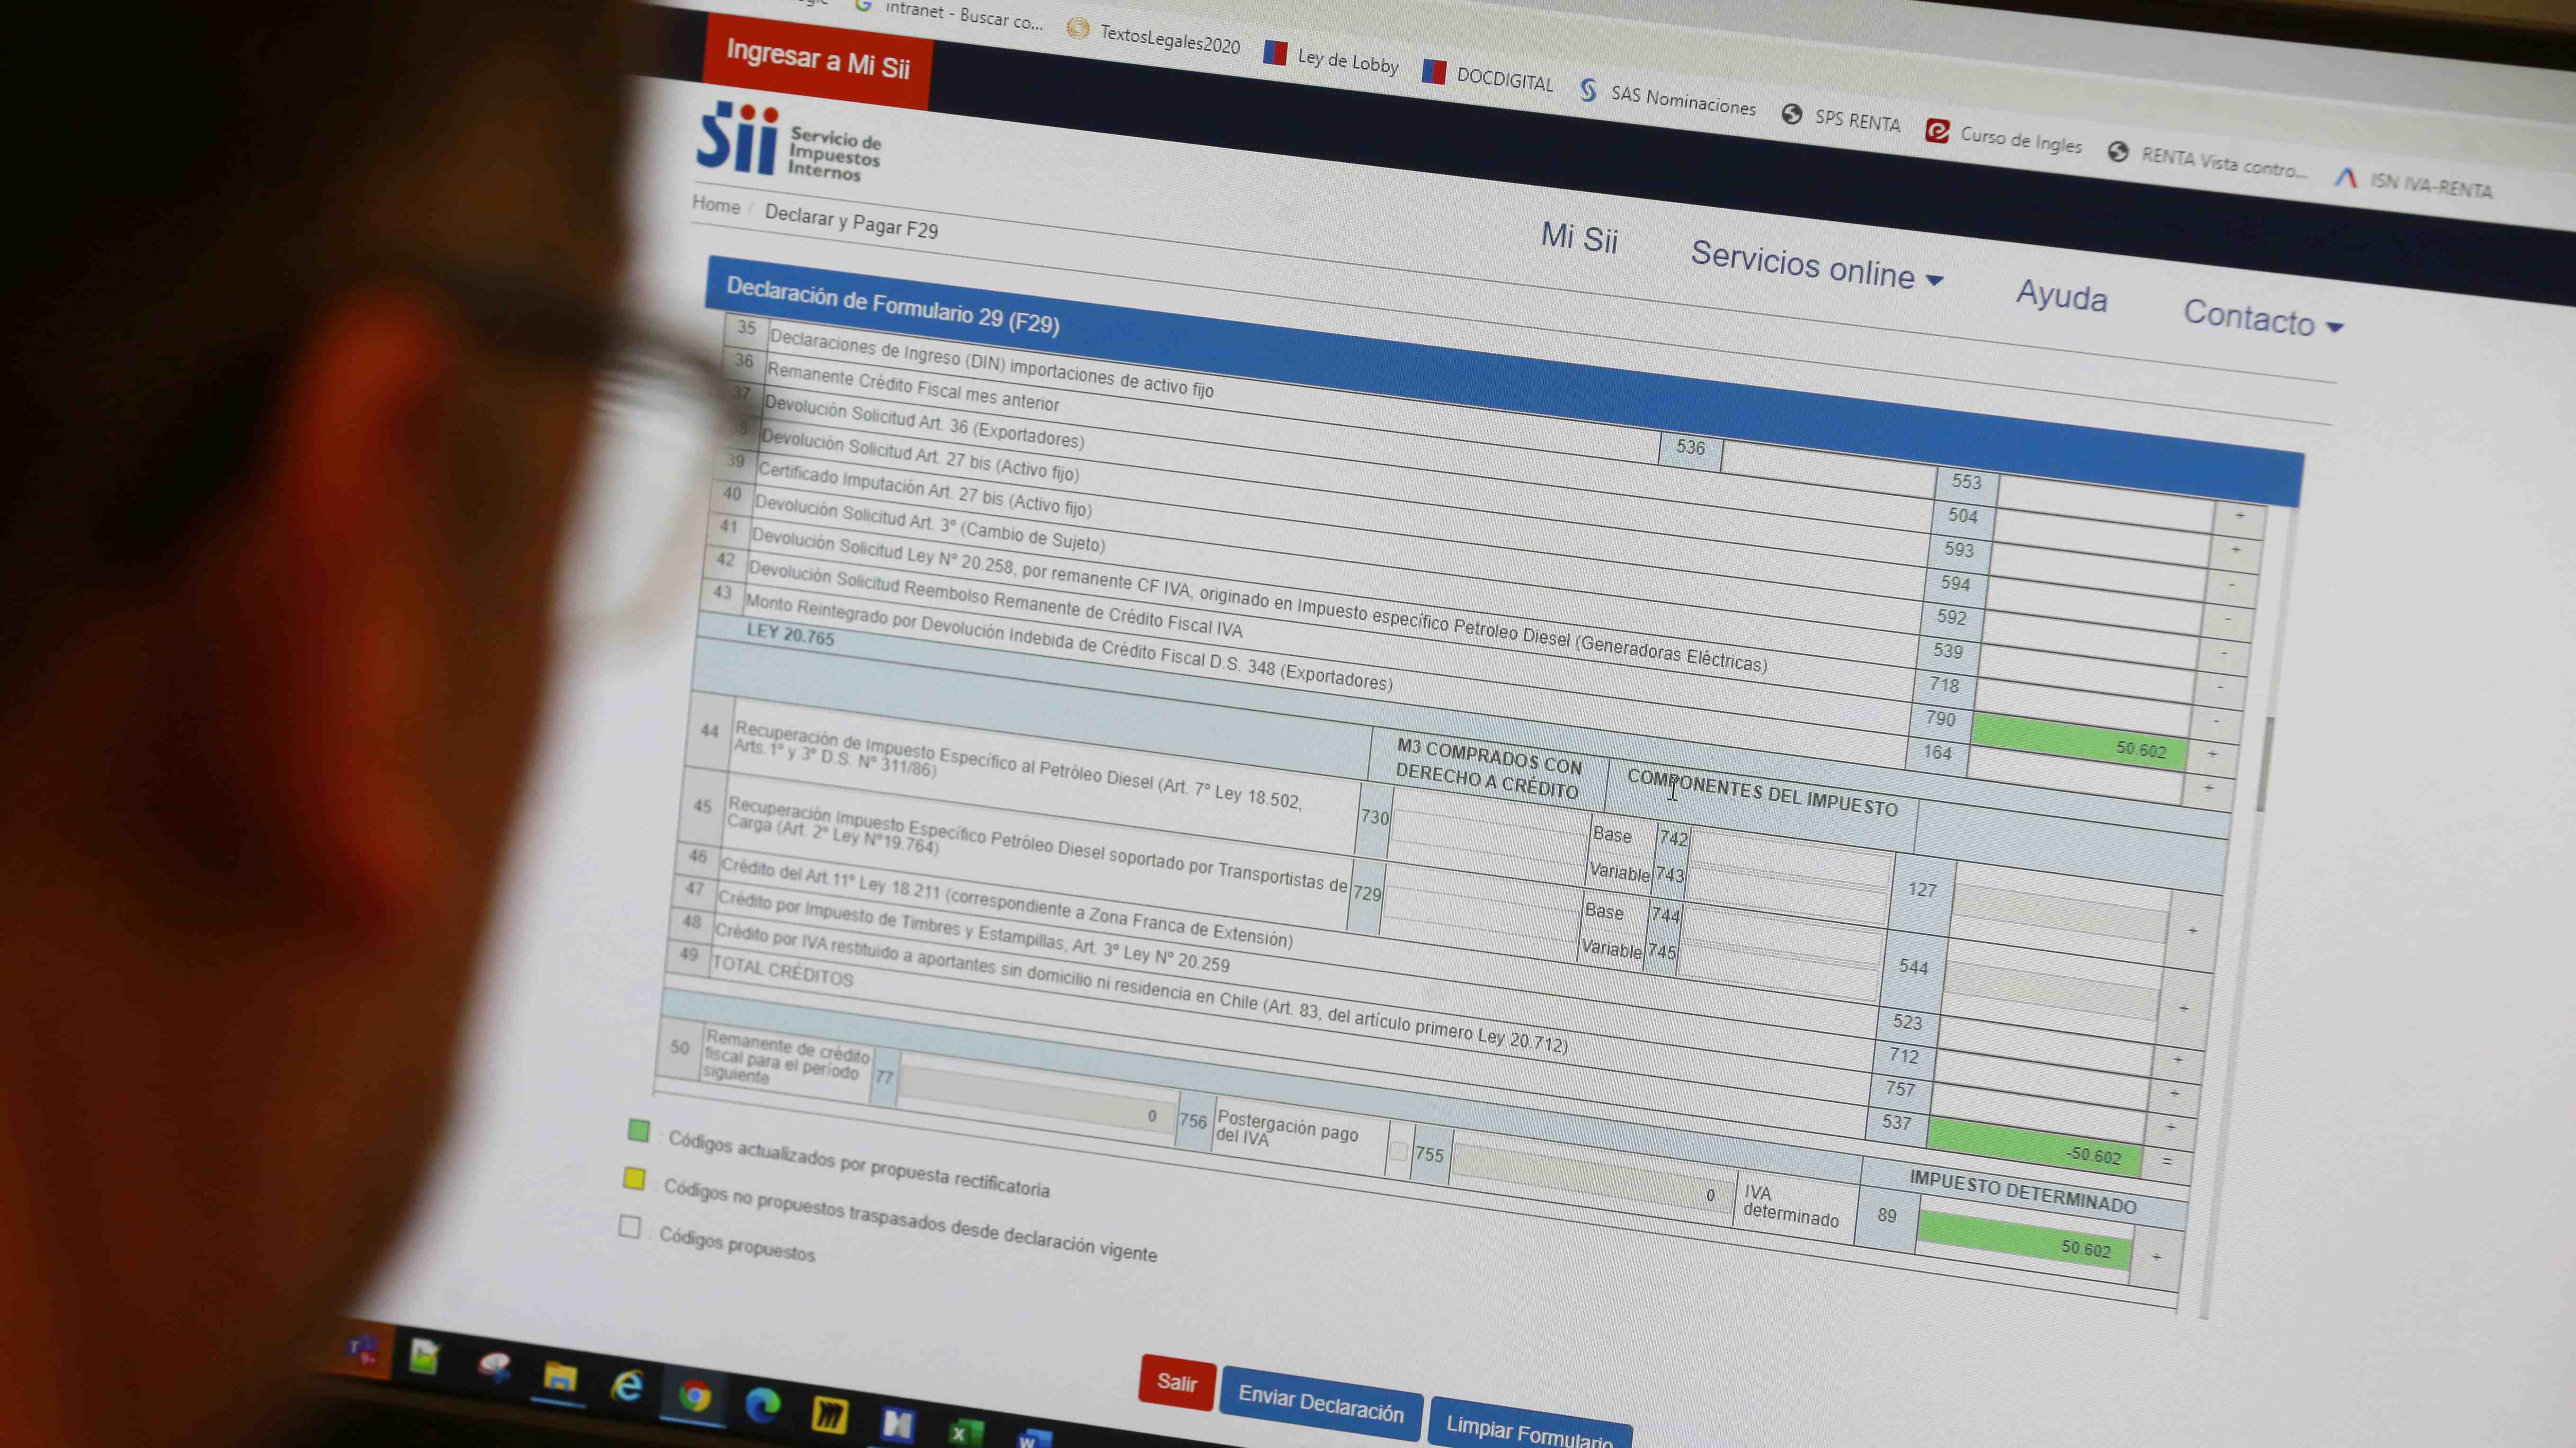The image size is (2576, 1448).
Task: Click the yellow legend swatch for códigos no propuestos
Action: (634, 1178)
